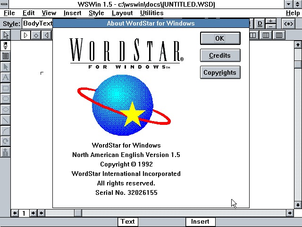The width and height of the screenshot is (302, 227).
Task: Toggle the Insert mode indicator
Action: 200,221
